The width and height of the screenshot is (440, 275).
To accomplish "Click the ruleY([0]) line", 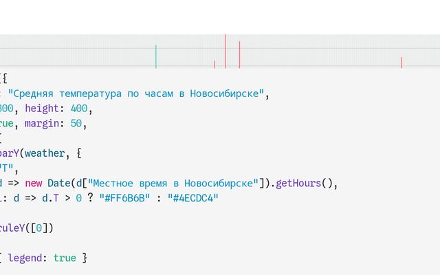I will pyautogui.click(x=26, y=228).
